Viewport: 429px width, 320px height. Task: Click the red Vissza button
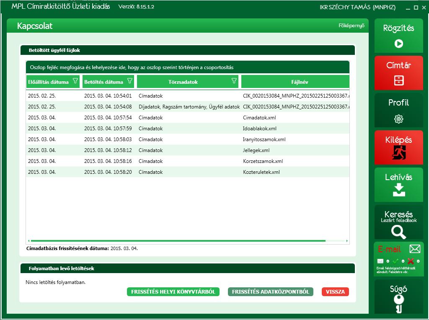click(x=335, y=292)
